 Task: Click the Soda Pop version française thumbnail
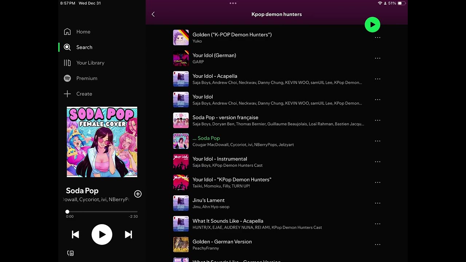[181, 120]
